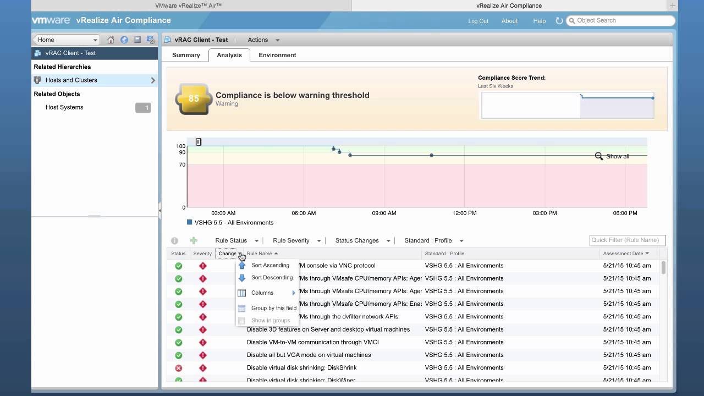Click the Log Out link
This screenshot has height=396, width=704.
coord(478,21)
